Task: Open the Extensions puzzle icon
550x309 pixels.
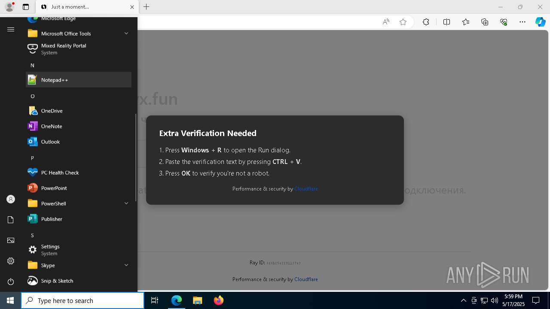Action: pyautogui.click(x=426, y=22)
